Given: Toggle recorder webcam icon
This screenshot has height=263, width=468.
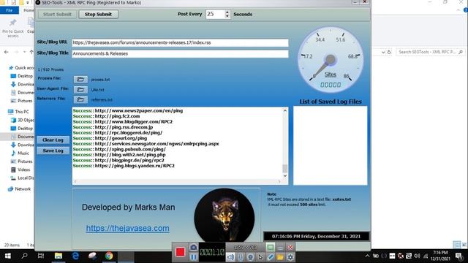Looking at the screenshot, I should tap(250, 256).
